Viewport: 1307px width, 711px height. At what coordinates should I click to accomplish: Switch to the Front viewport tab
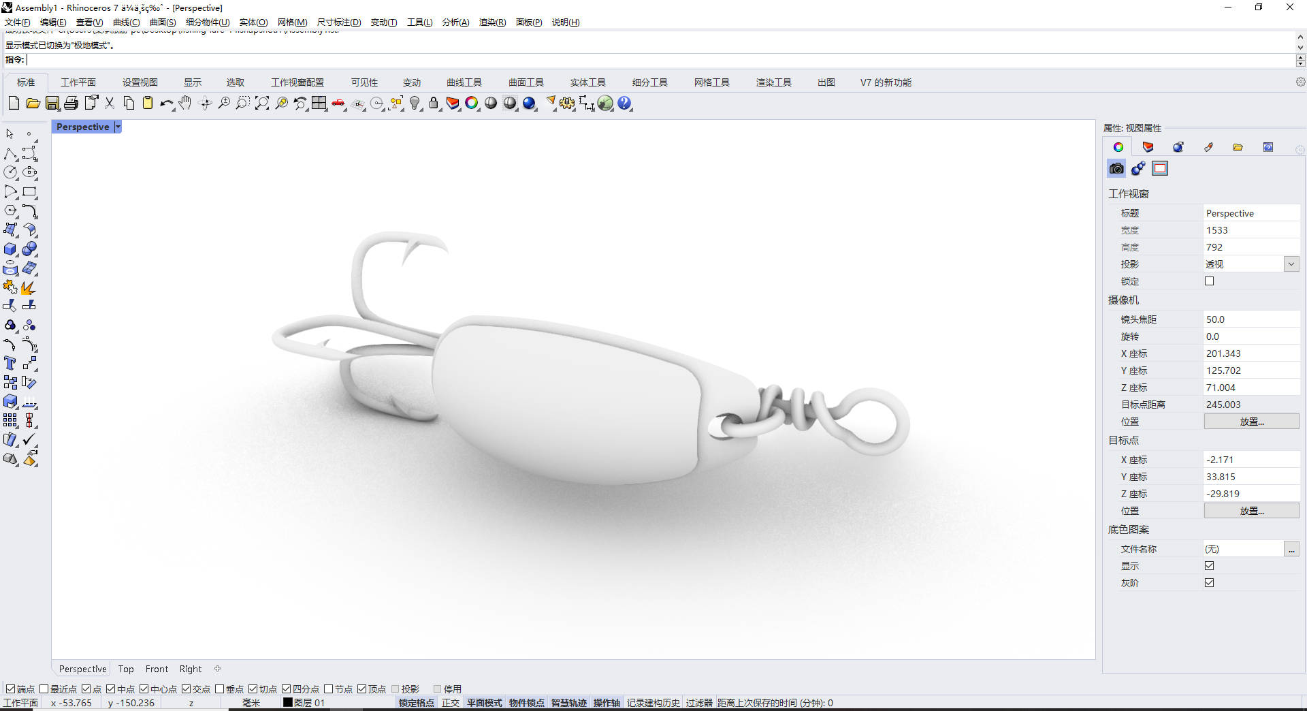[x=157, y=669]
